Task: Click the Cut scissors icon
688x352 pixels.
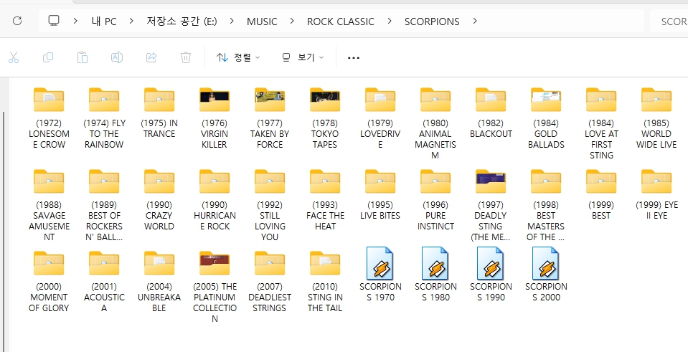Action: [x=14, y=57]
